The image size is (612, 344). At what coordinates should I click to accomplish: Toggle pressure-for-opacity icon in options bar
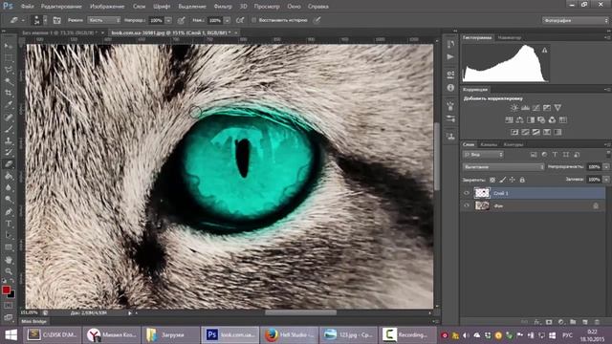(181, 20)
